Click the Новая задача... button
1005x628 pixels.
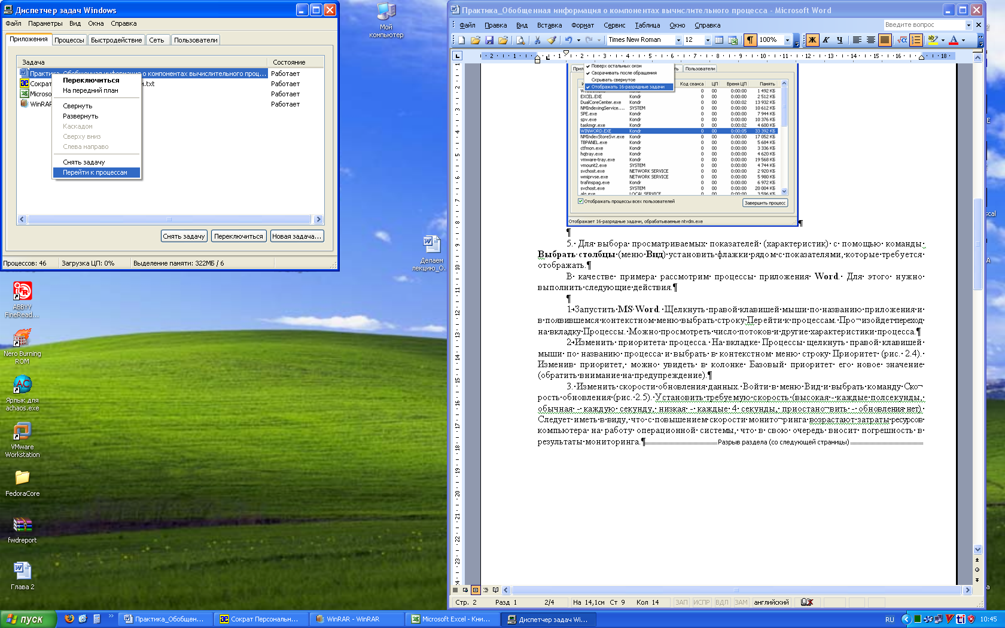point(297,236)
